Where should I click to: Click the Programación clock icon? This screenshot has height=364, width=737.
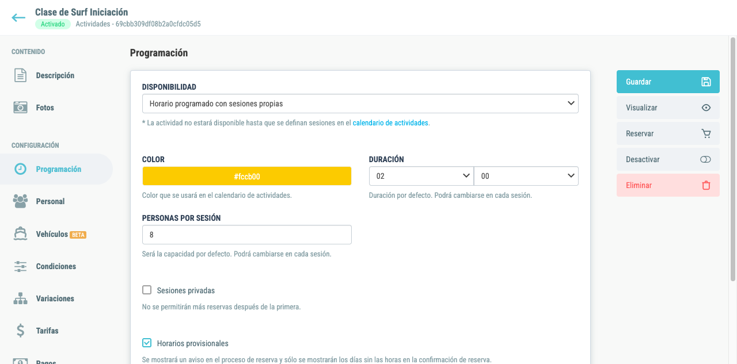tap(21, 169)
